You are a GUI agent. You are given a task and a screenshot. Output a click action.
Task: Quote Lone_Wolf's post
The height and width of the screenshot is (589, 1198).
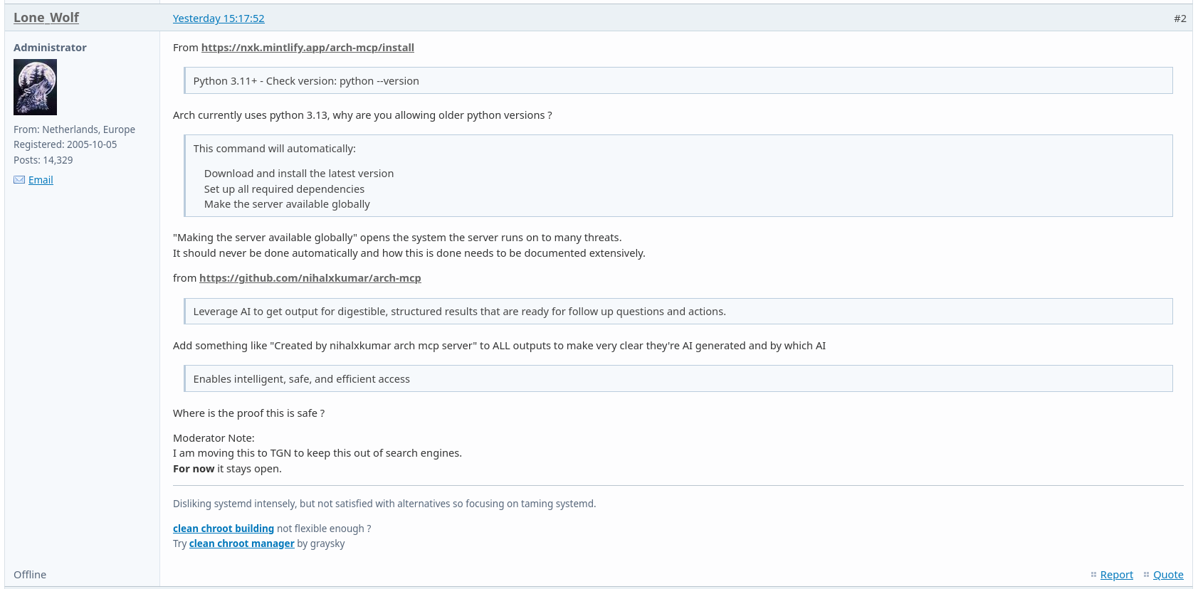pyautogui.click(x=1167, y=575)
